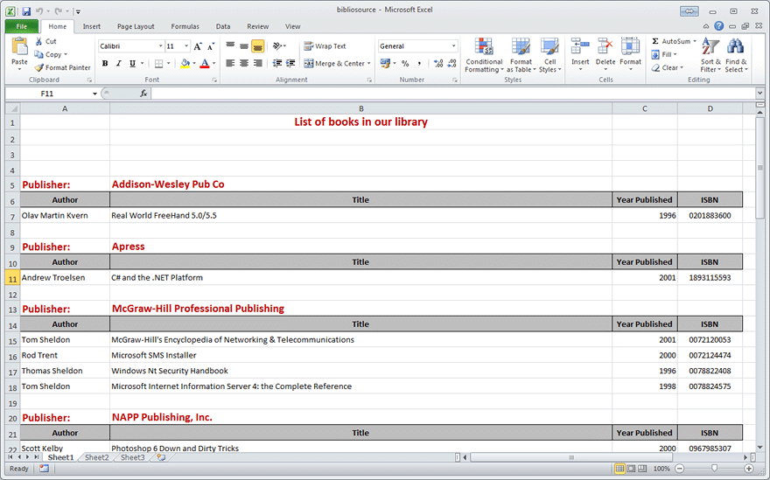The image size is (770, 480).
Task: Align text left
Action: 230,63
